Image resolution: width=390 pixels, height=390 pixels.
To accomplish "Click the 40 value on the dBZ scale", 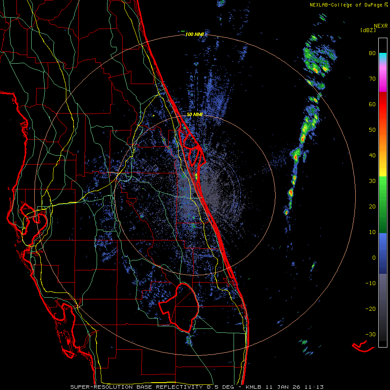I will click(372, 156).
